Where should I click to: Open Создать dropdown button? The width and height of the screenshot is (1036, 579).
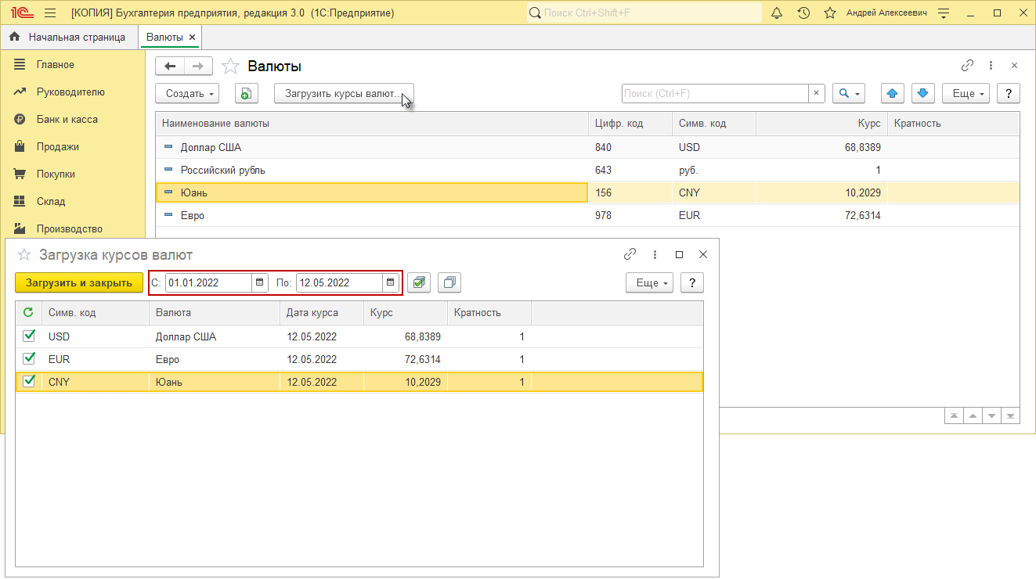coord(188,93)
